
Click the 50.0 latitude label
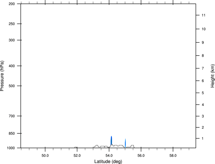pyautogui.click(x=45, y=155)
